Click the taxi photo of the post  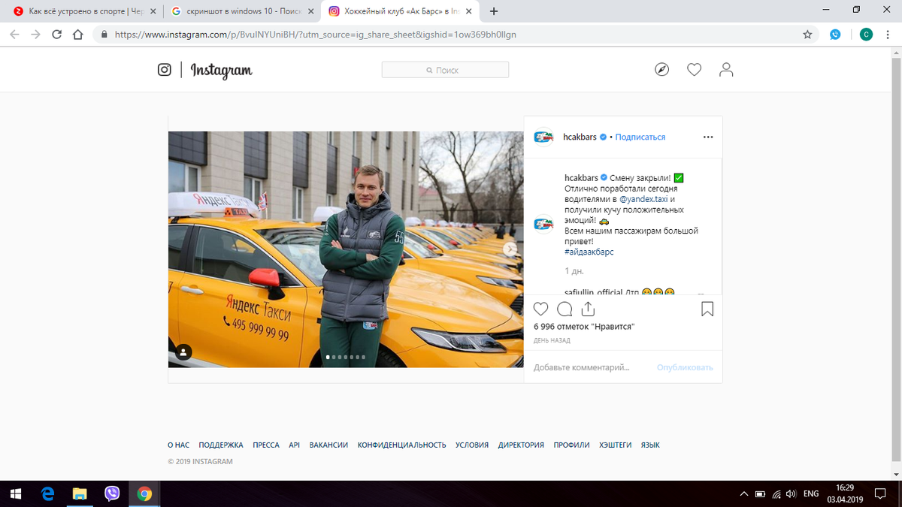(x=345, y=249)
